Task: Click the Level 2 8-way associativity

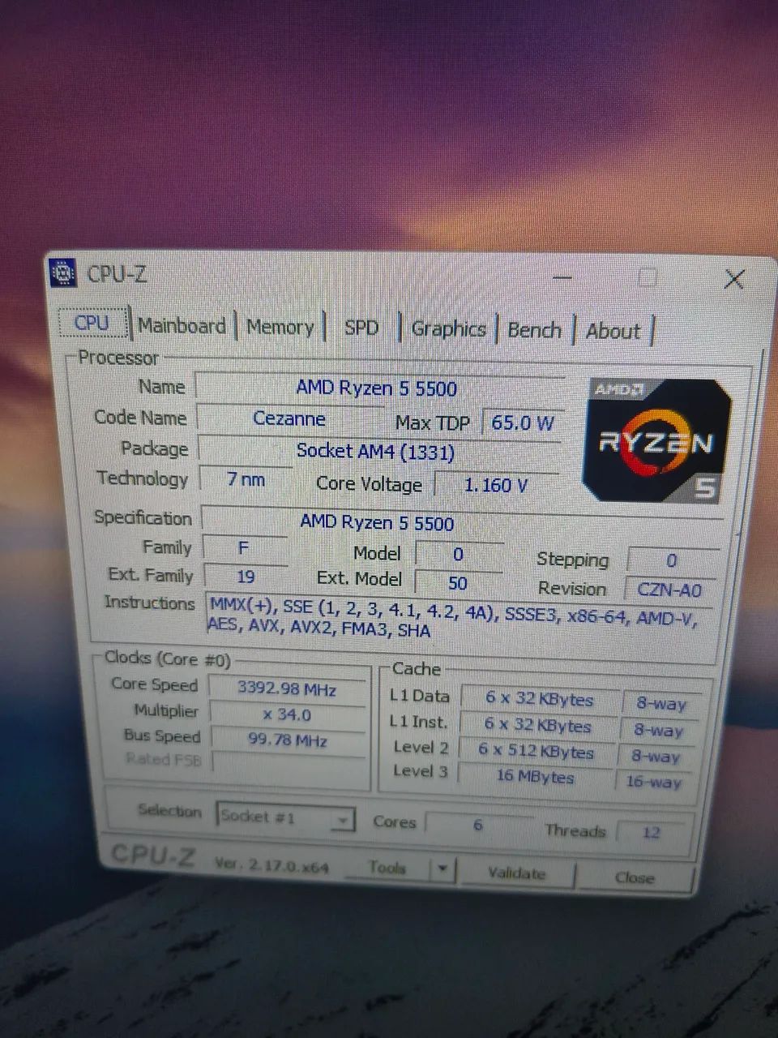Action: [656, 757]
